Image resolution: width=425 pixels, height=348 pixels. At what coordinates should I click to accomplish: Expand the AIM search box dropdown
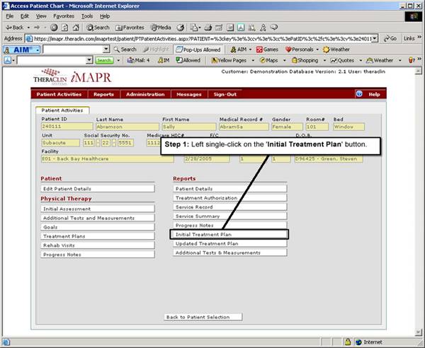[106, 50]
